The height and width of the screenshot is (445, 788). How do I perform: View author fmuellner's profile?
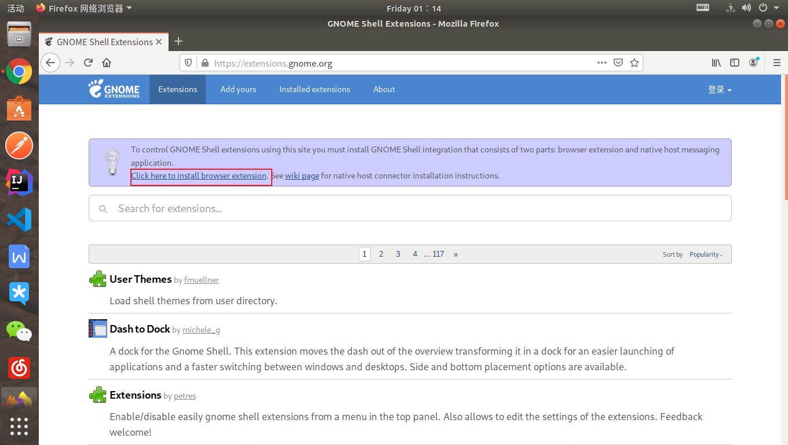coord(202,280)
